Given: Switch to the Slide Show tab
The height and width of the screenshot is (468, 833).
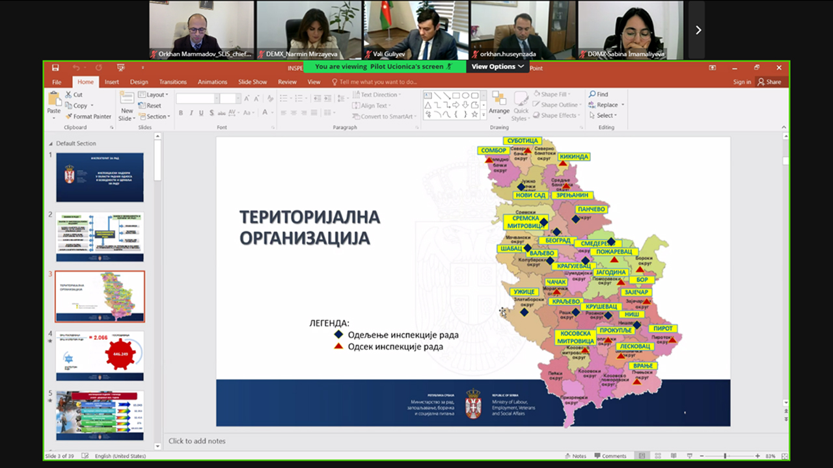Looking at the screenshot, I should click(253, 82).
